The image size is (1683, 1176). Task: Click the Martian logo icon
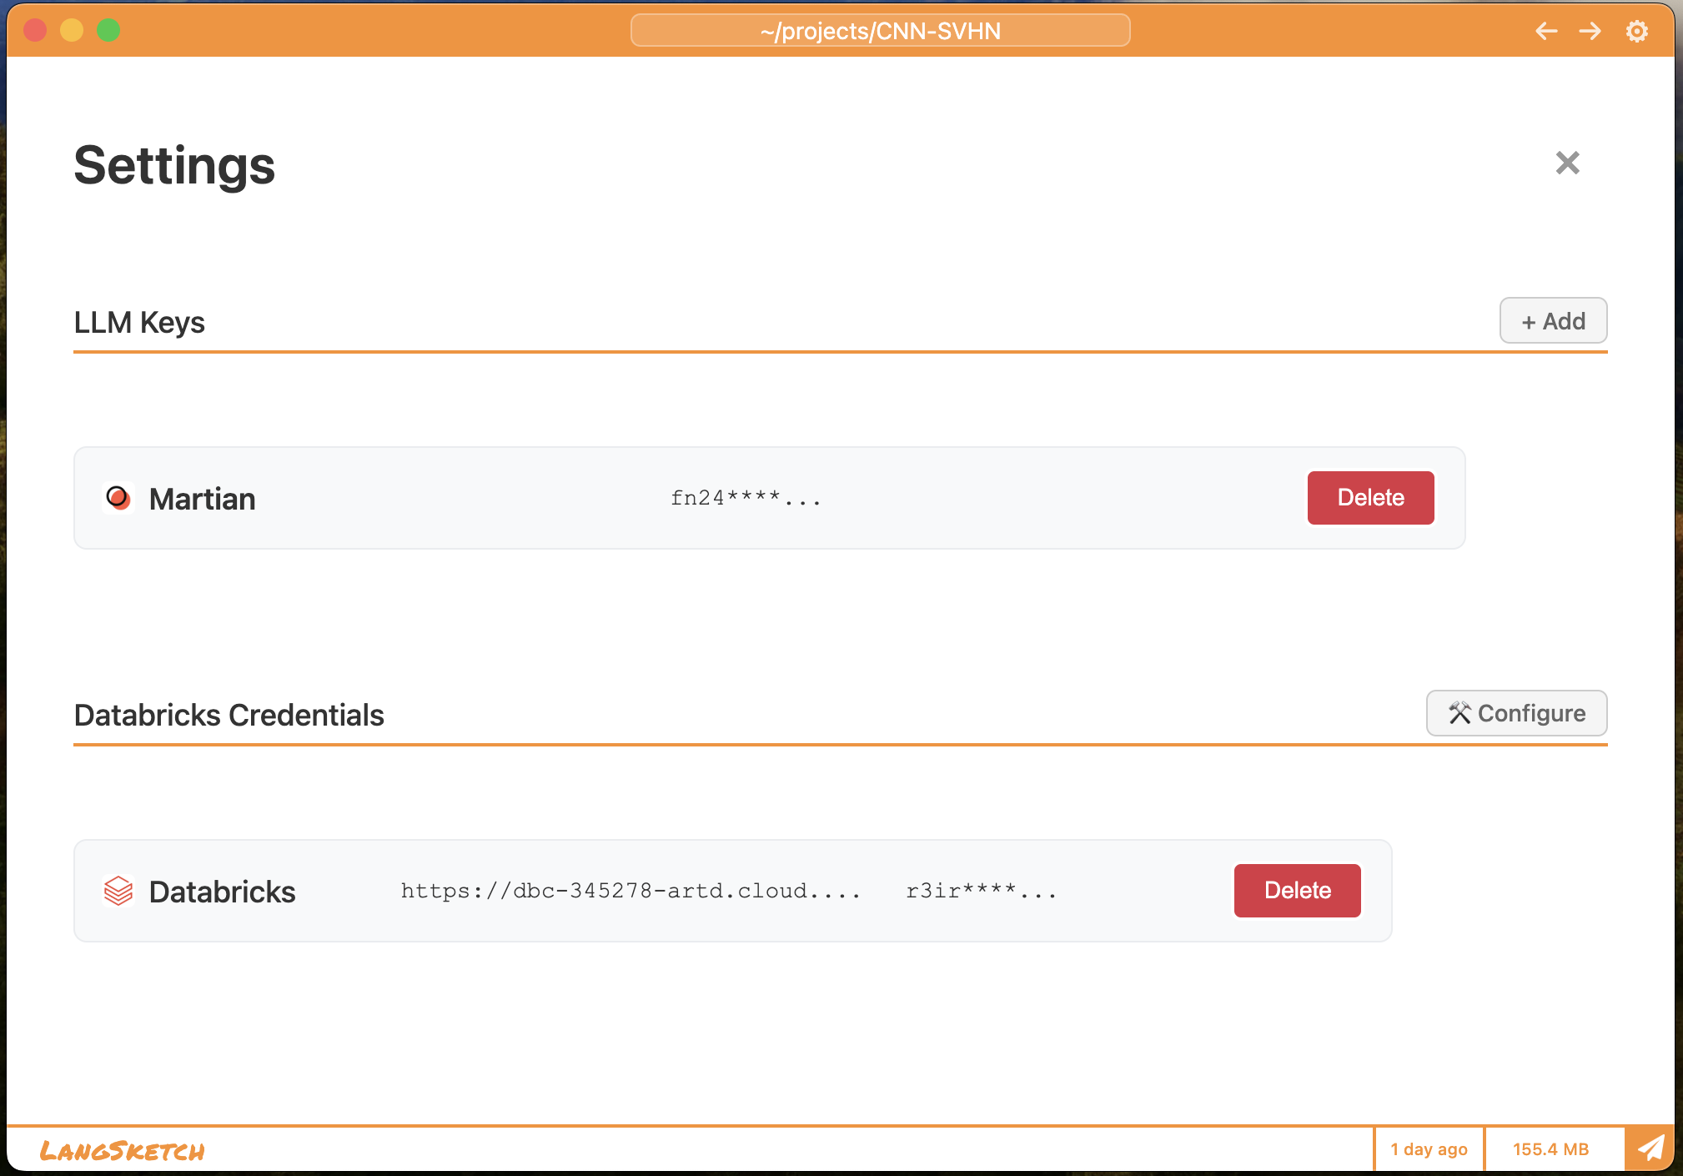pos(118,498)
